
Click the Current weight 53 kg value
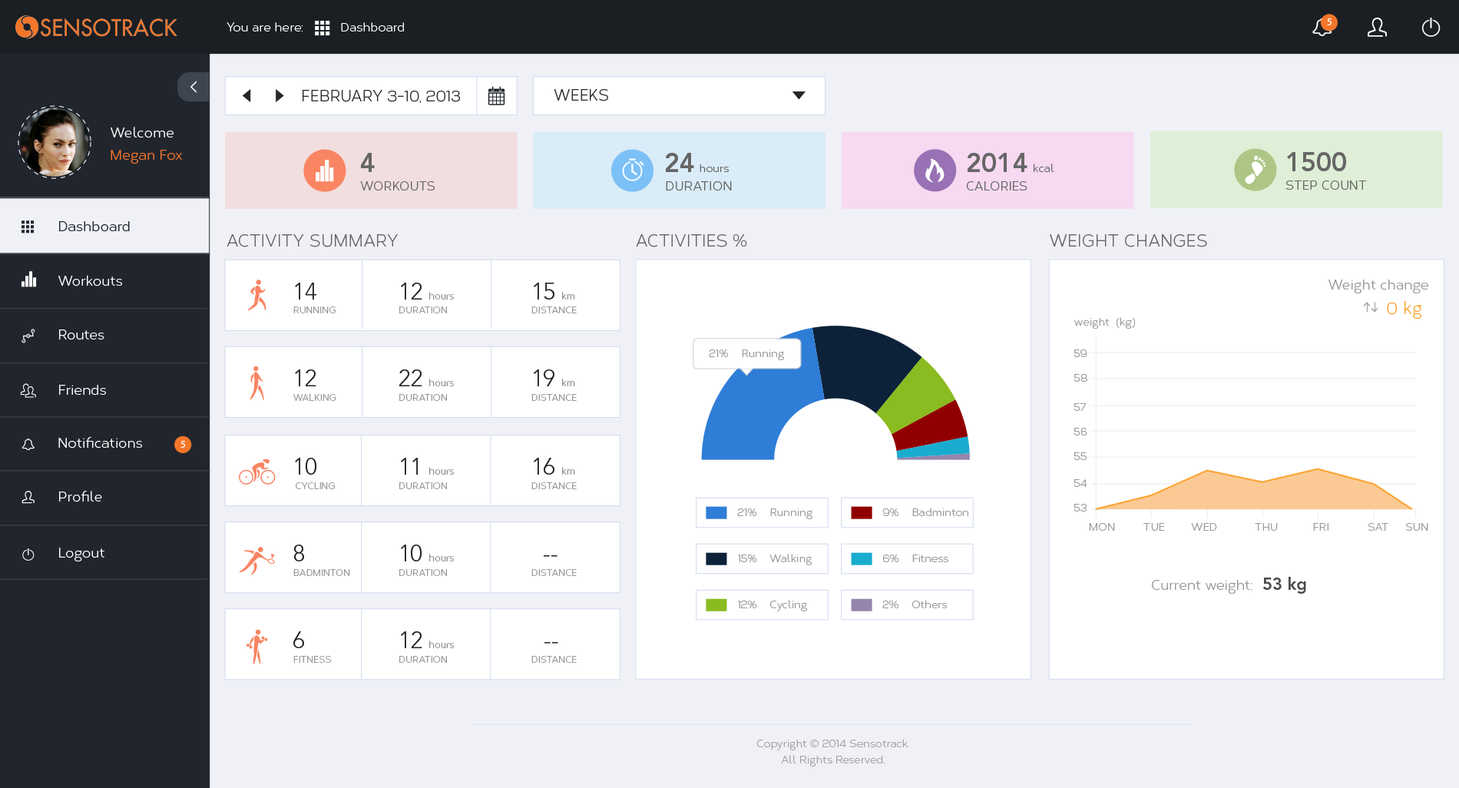[1284, 584]
